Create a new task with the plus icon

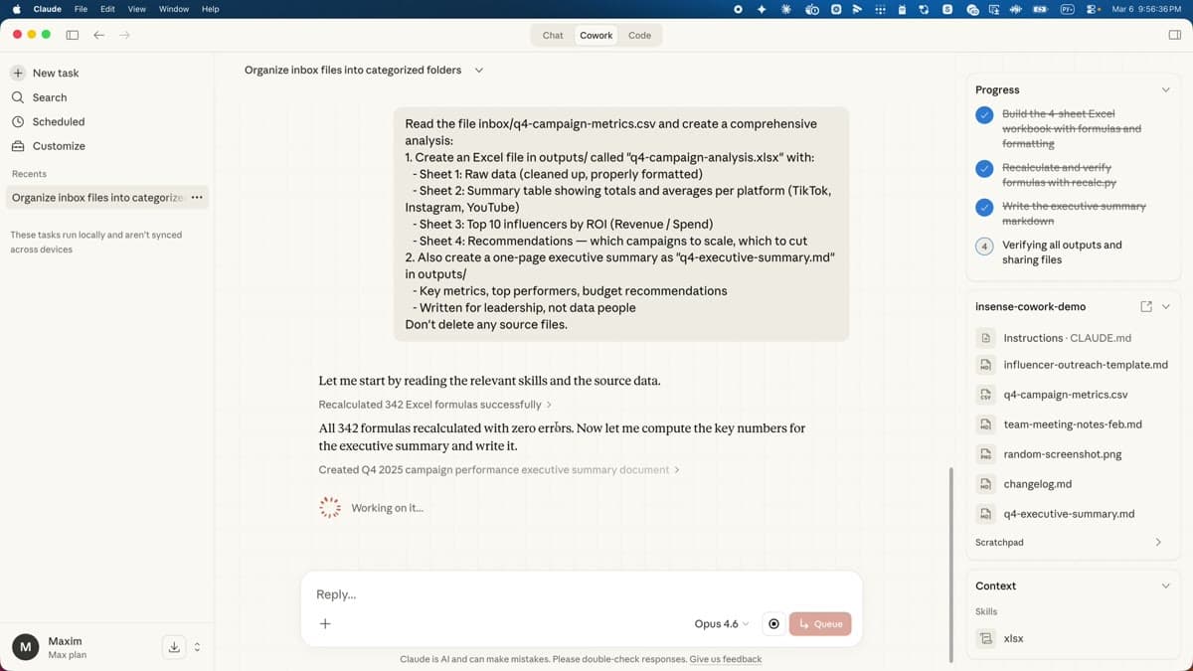coord(18,73)
